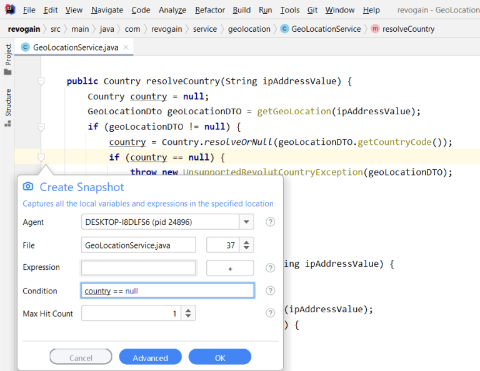480x371 pixels.
Task: Cancel the Create Snapshot dialog
Action: [81, 357]
